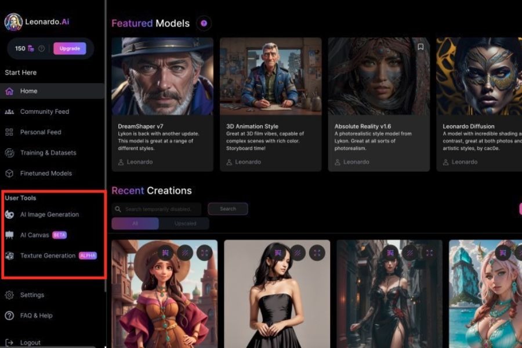The image size is (522, 348).
Task: Expand the first cowgirl image to fullscreen
Action: [x=204, y=252]
